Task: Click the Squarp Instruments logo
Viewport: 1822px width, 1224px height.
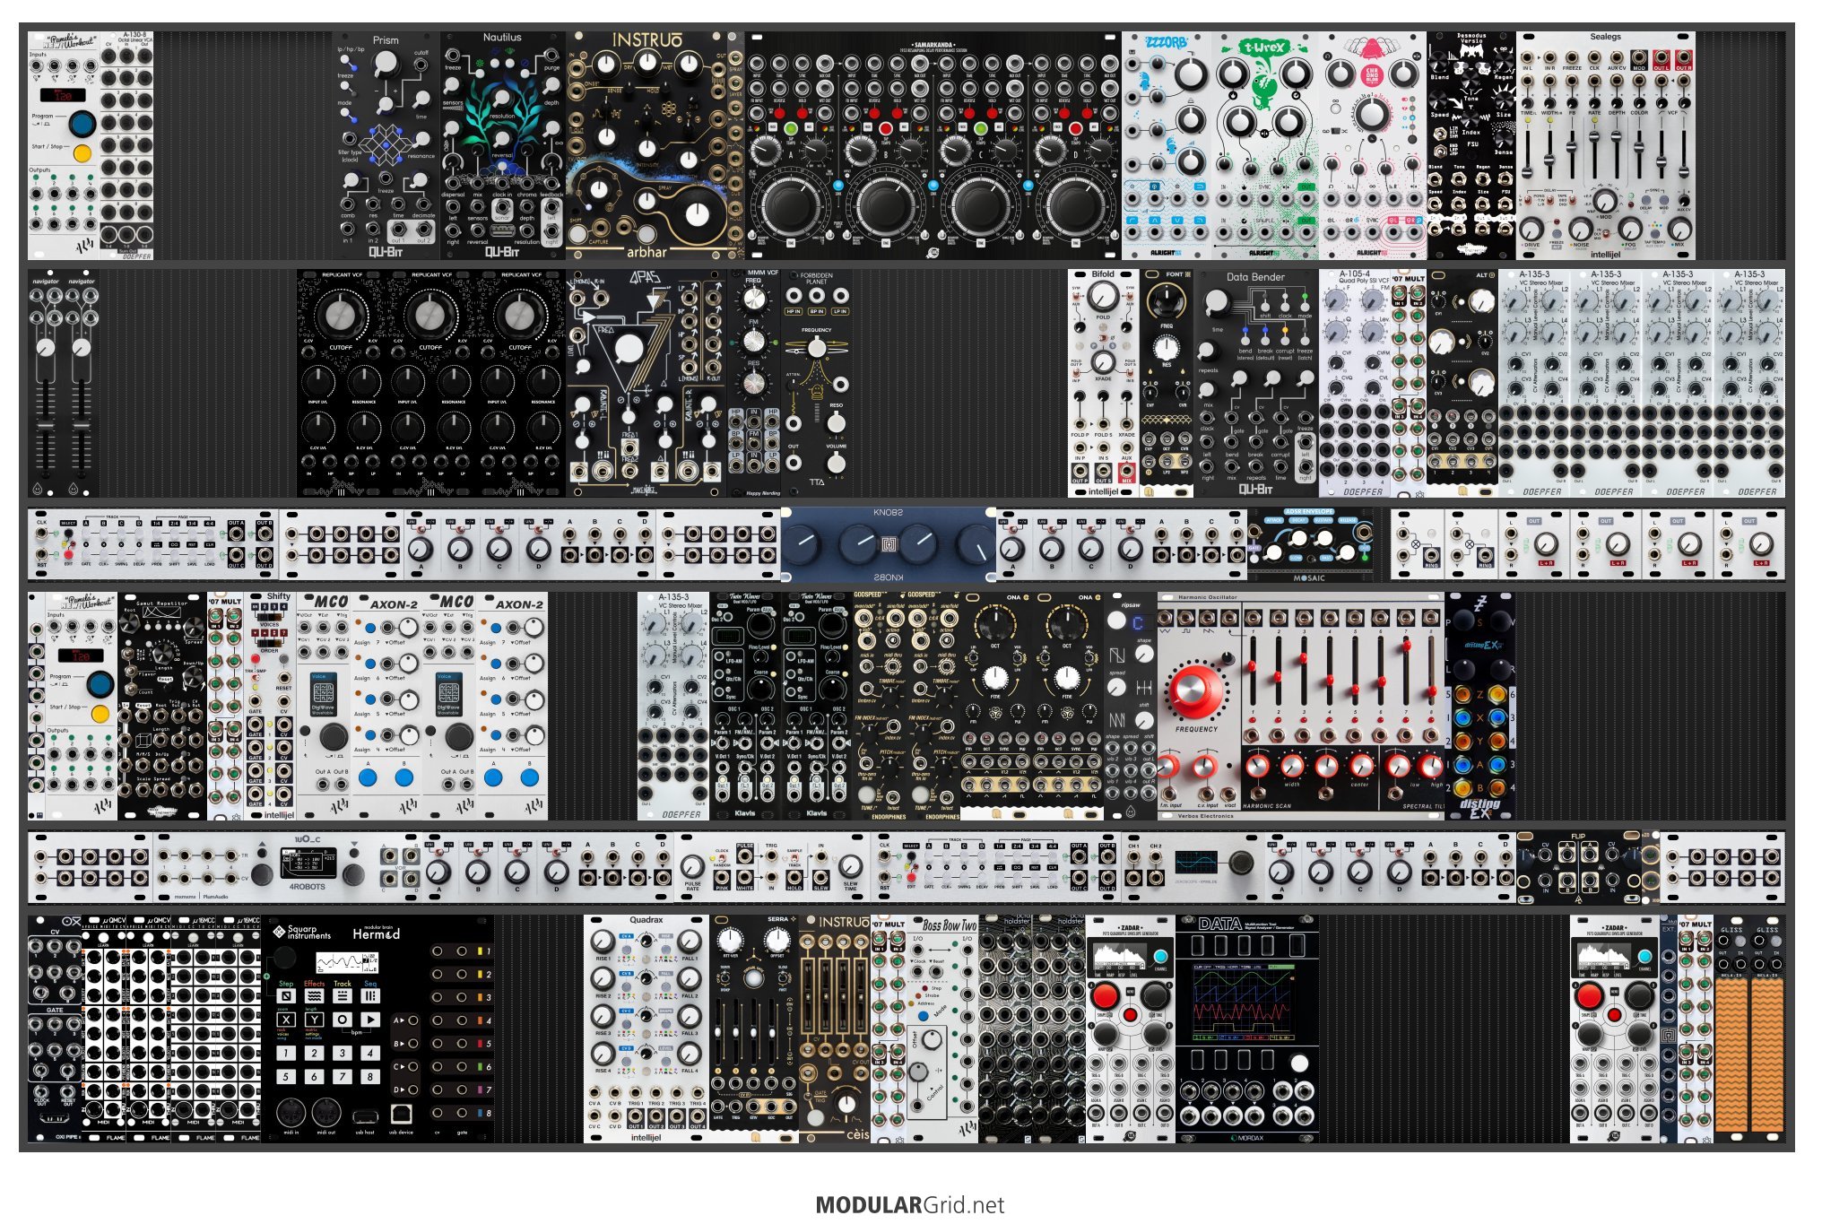Action: click(x=302, y=933)
